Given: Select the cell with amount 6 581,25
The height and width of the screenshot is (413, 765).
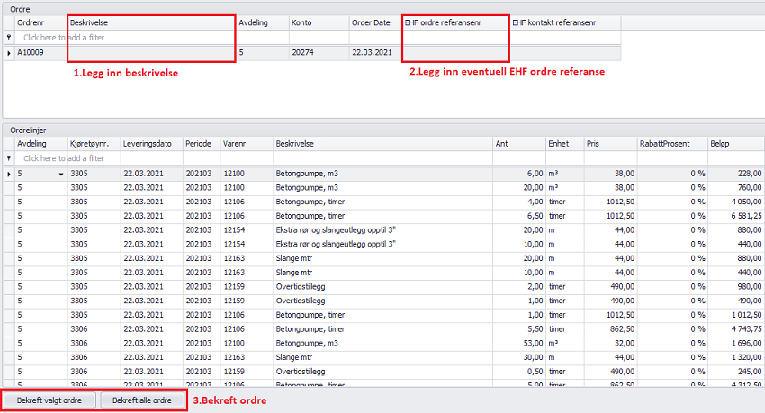Looking at the screenshot, I should point(735,216).
